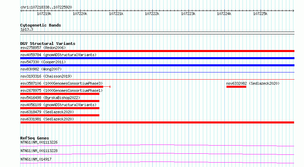The height and width of the screenshot is (167, 304).
Task: Select thin blue line under nsv830982
Action: point(157,72)
